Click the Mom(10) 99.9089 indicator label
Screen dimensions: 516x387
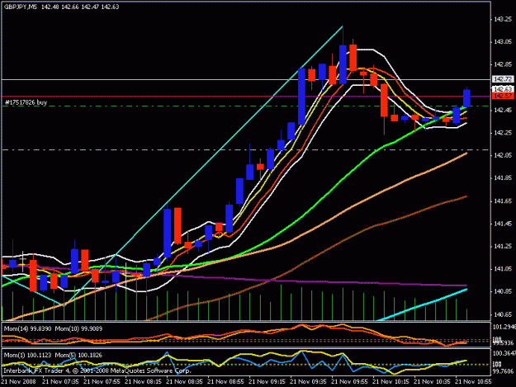(78, 328)
